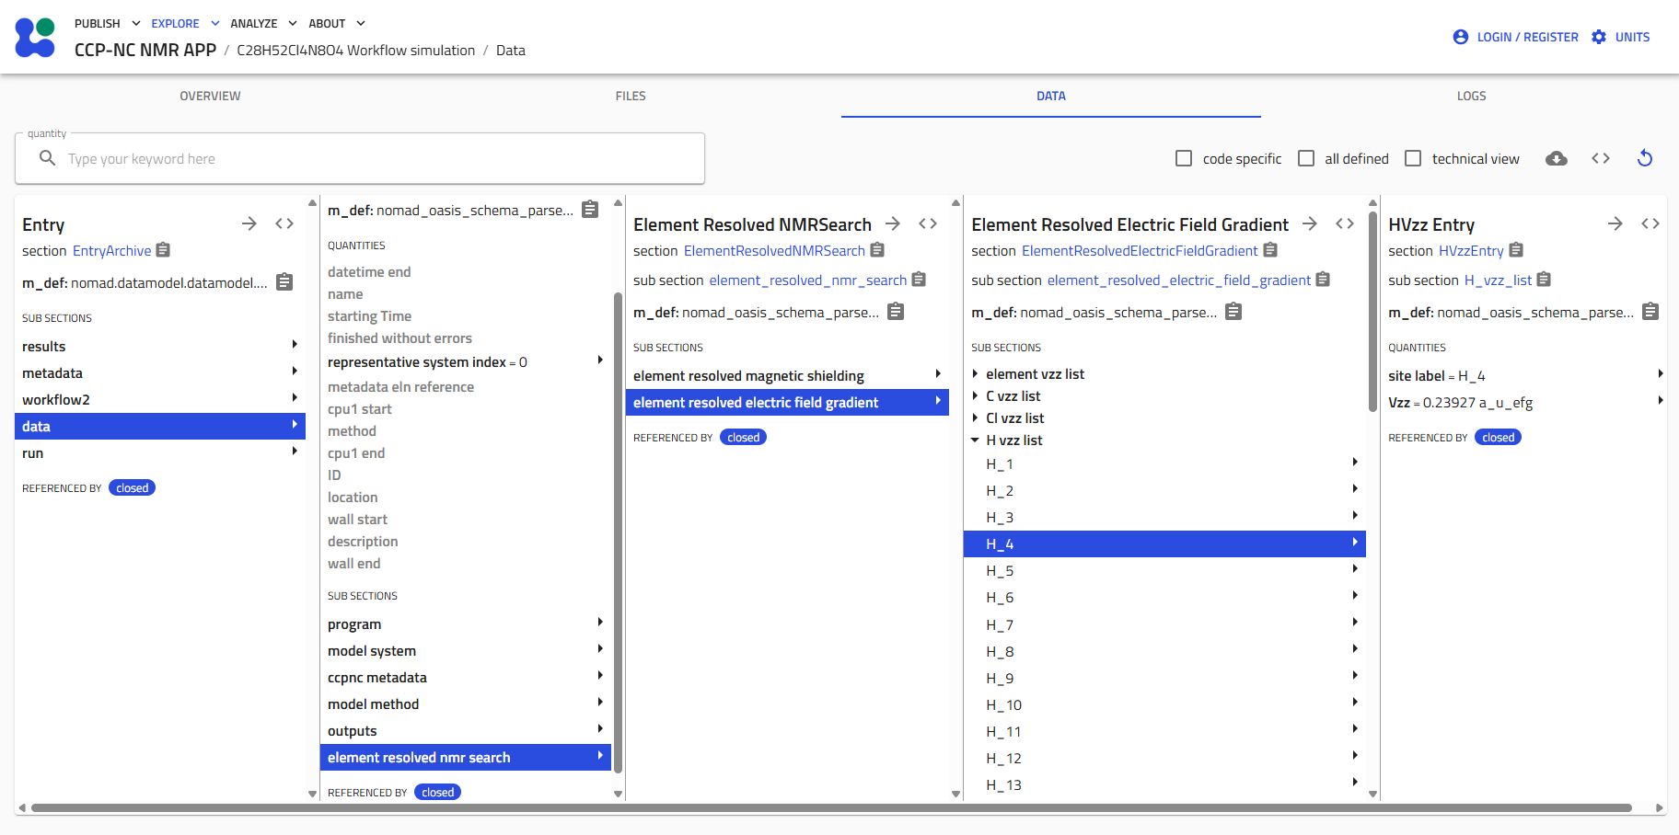Click the reset/reload circular arrow icon
Viewport: 1679px width, 835px height.
1645,158
